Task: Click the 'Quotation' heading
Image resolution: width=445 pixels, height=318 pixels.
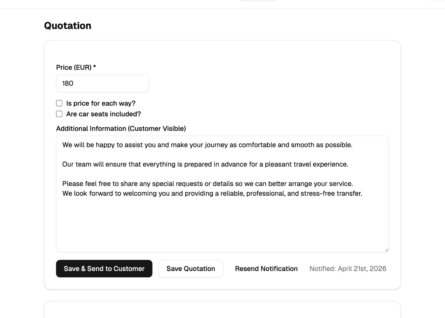Action: [68, 25]
